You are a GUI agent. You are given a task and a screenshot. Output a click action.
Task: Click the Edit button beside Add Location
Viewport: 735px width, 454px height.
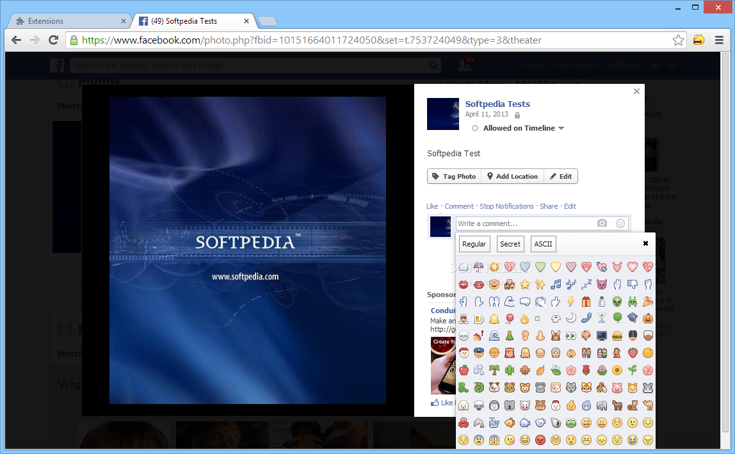[561, 176]
